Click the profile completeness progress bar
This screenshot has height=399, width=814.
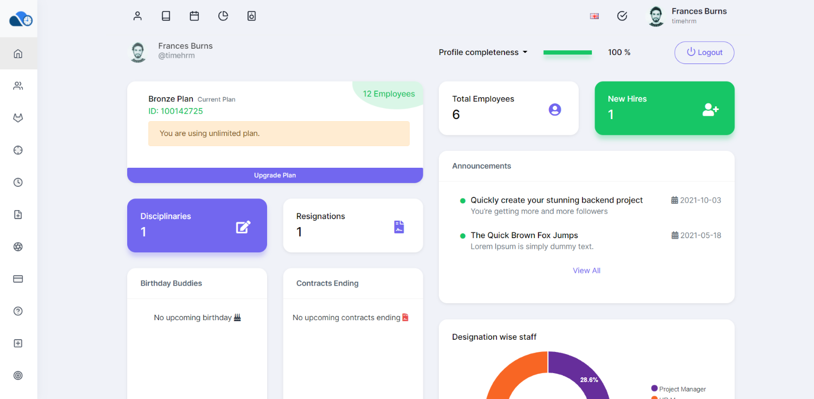tap(568, 52)
